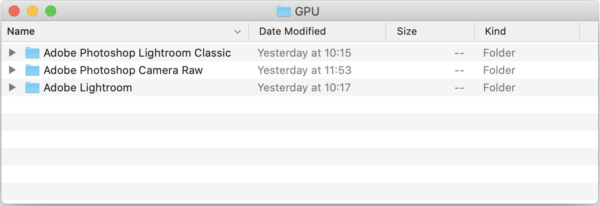Click the Adobe Photoshop Lightroom Classic folder icon
Viewport: 600px width, 206px height.
click(x=32, y=53)
